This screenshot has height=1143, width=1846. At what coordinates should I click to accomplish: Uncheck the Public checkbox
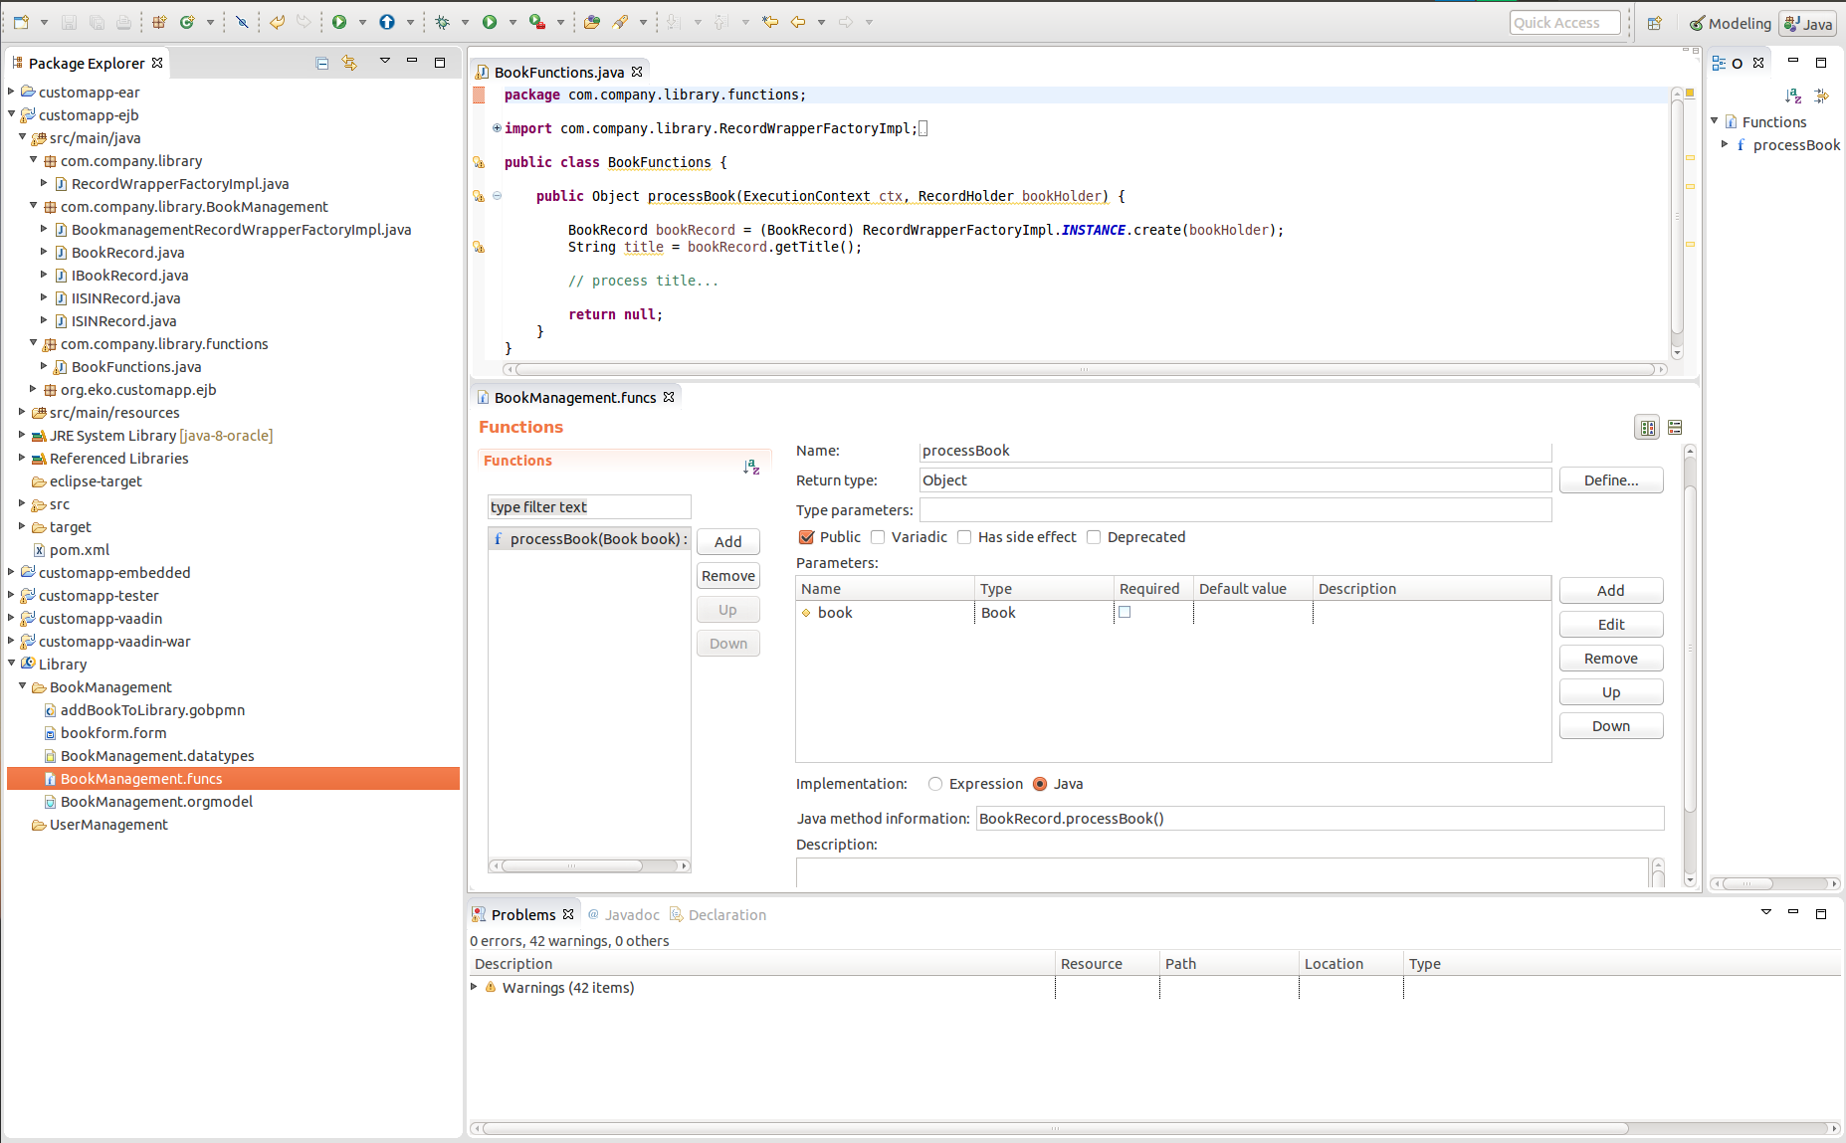click(x=807, y=537)
